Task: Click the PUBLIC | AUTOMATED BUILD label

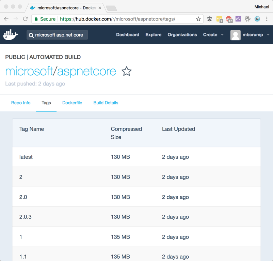Action: (43, 57)
